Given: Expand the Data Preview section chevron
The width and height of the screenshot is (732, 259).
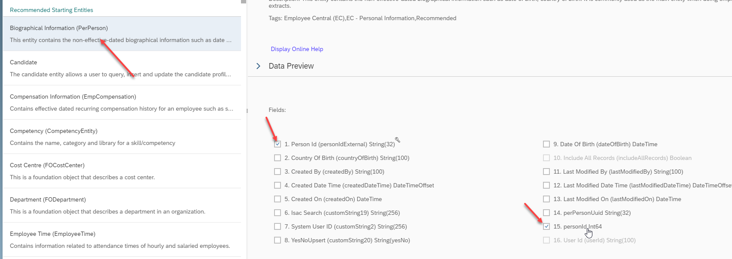Looking at the screenshot, I should pyautogui.click(x=259, y=66).
